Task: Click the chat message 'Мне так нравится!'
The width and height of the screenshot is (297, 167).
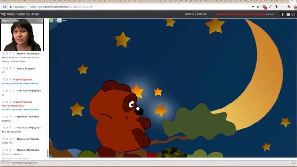Action: point(12,132)
